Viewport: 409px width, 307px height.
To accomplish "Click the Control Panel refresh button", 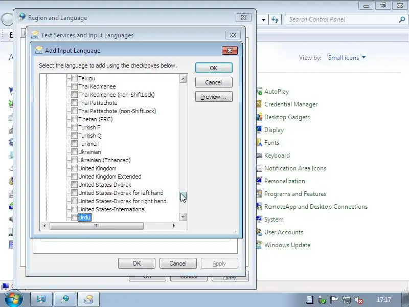I will click(275, 19).
